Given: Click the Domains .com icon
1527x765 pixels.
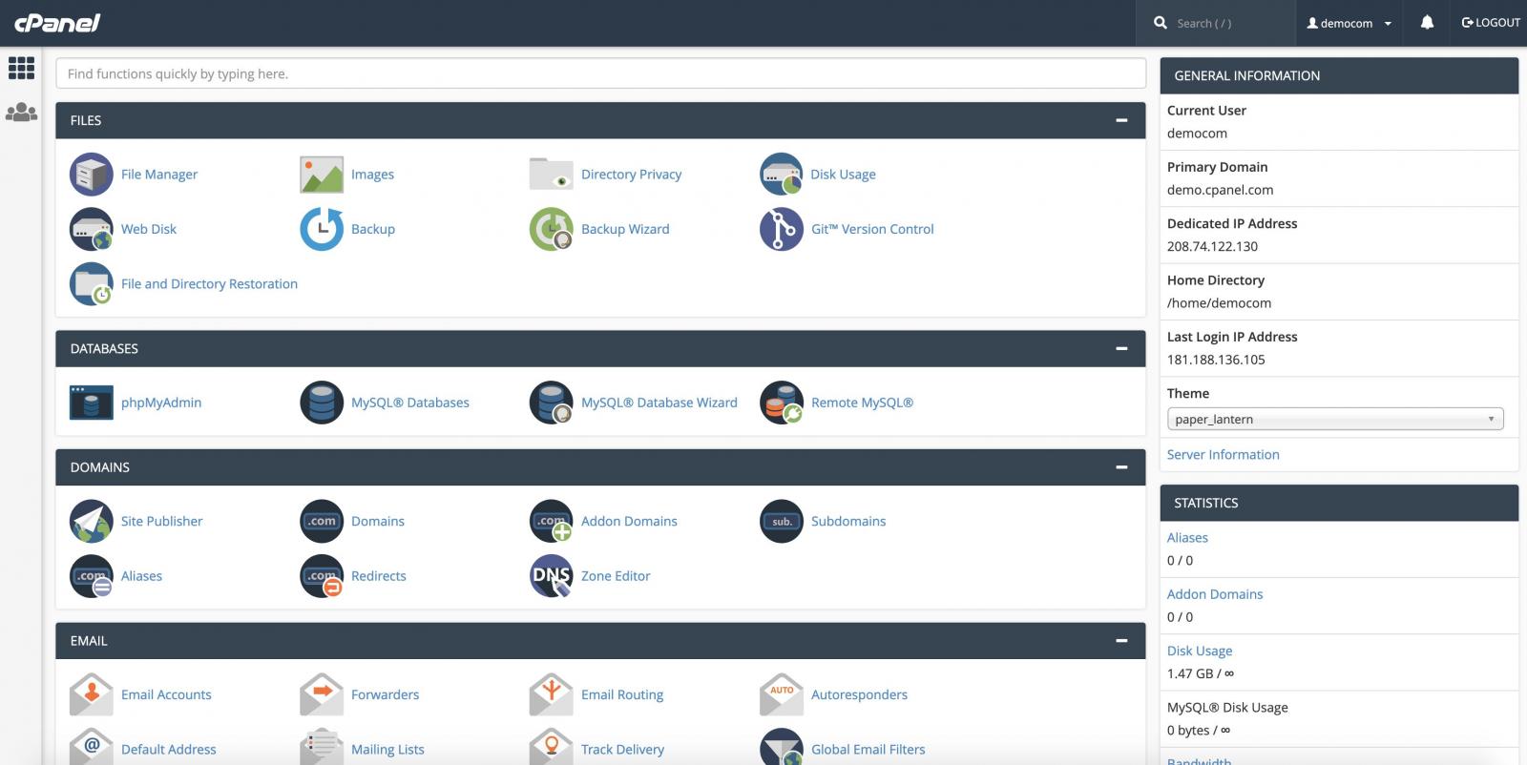Looking at the screenshot, I should pyautogui.click(x=322, y=521).
